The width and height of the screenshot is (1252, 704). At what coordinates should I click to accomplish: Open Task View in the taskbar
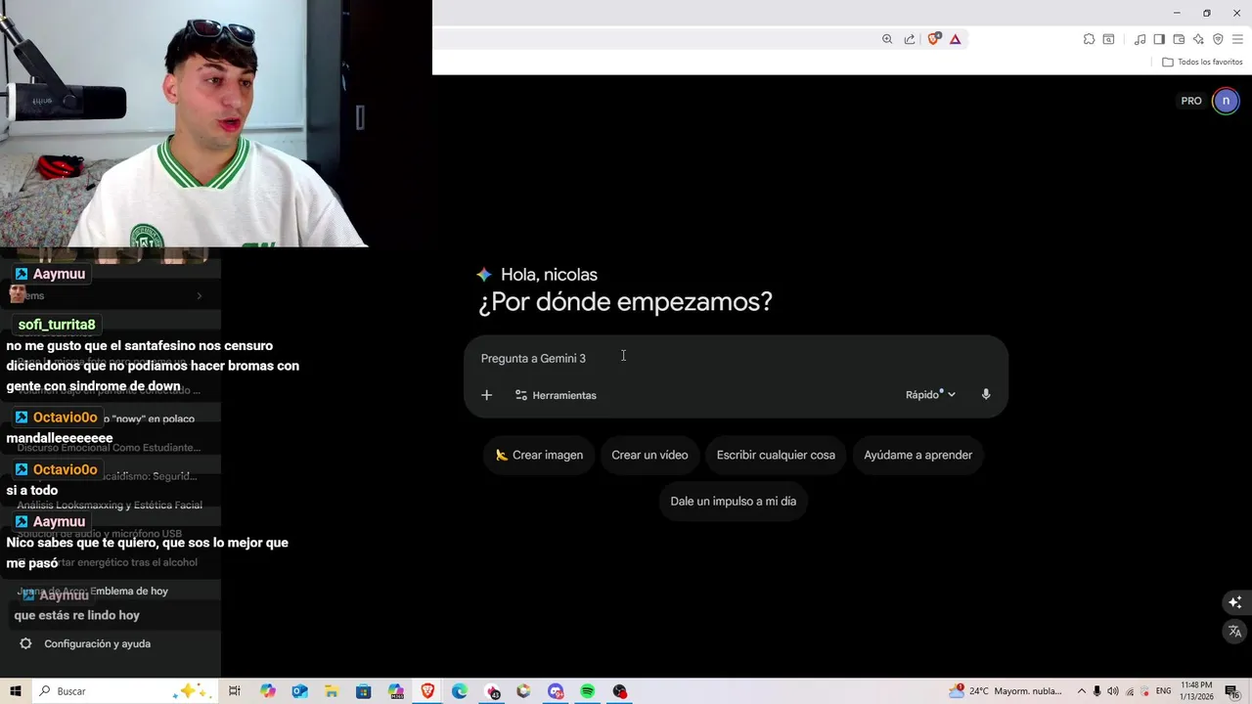[x=235, y=691]
